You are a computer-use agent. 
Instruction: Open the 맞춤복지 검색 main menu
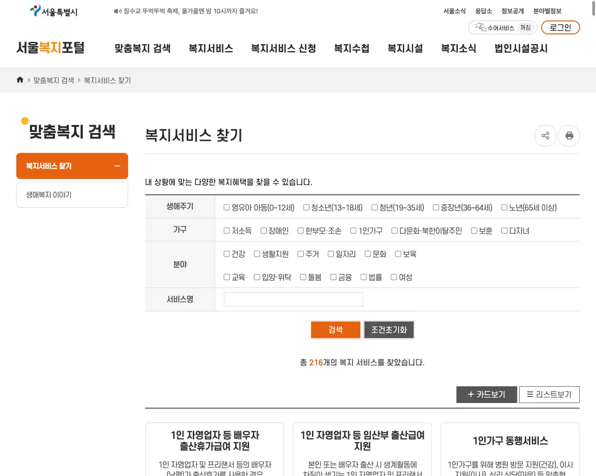click(x=142, y=48)
